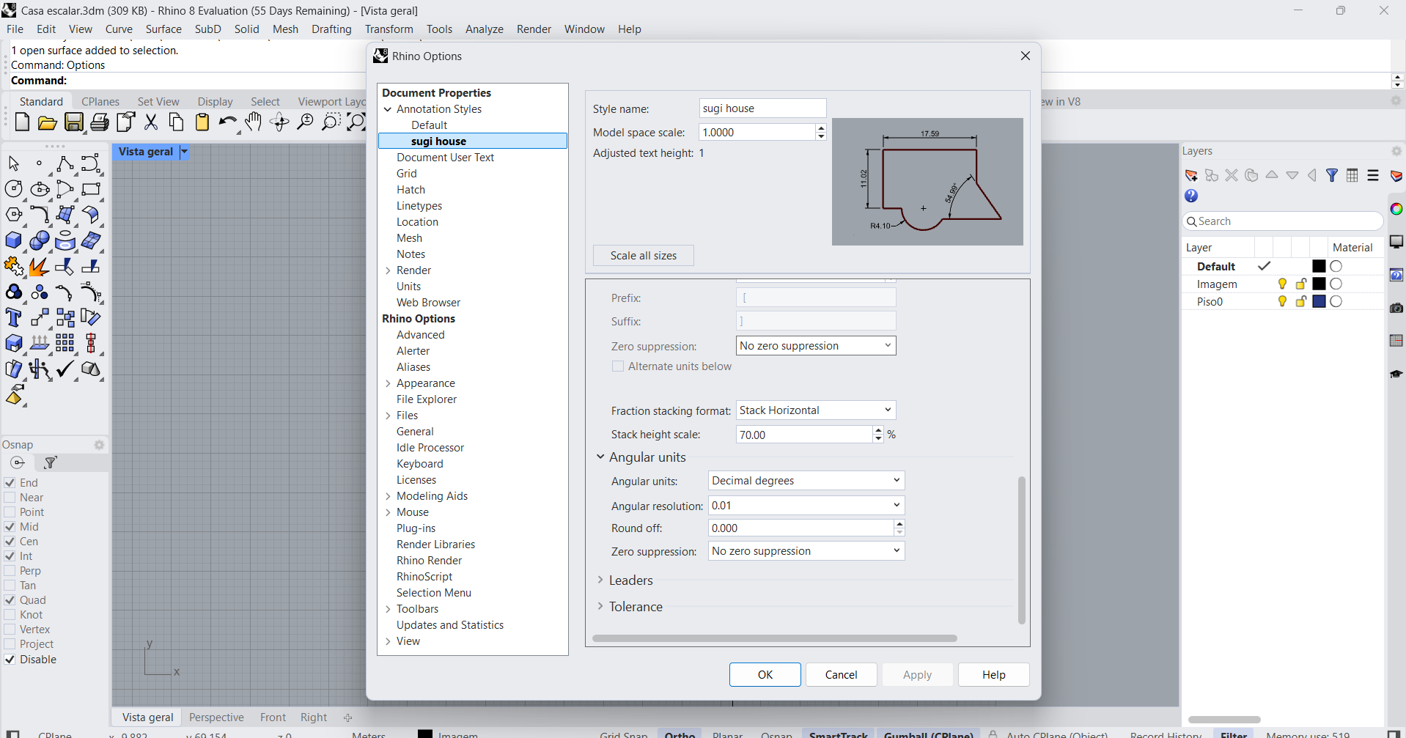Open the Angular units dropdown
Viewport: 1406px width, 738px height.
tap(806, 481)
